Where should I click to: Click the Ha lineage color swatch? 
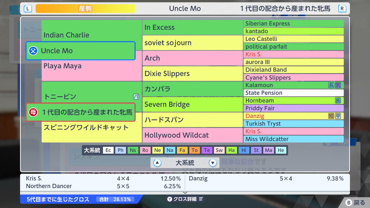coord(231,150)
